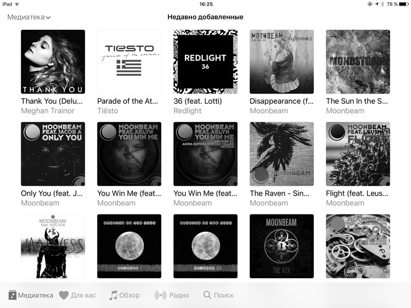Tap the heart icon for Для вас

coord(63,295)
